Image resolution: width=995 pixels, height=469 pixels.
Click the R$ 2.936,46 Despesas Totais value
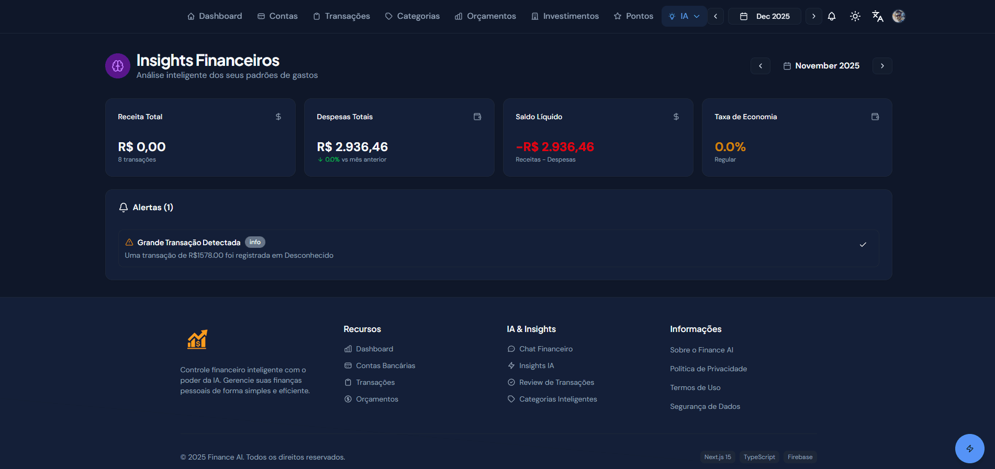tap(352, 147)
